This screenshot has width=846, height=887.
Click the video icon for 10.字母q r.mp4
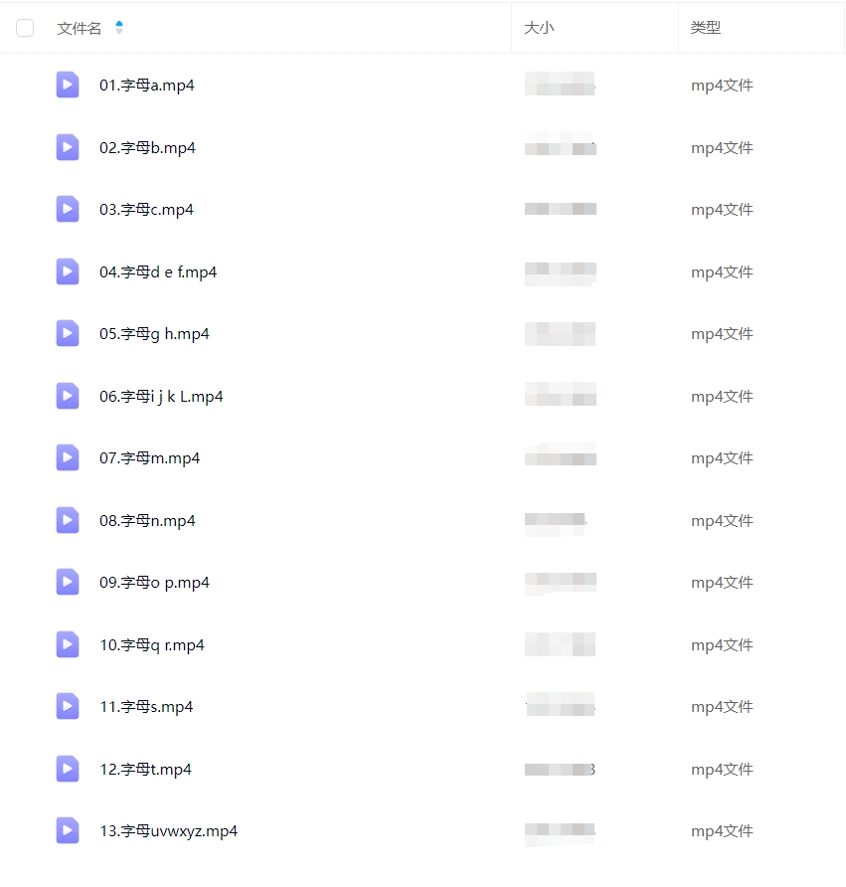pos(68,644)
